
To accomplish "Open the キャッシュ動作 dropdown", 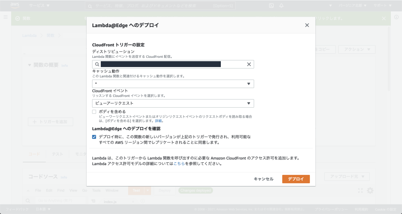I will point(173,84).
